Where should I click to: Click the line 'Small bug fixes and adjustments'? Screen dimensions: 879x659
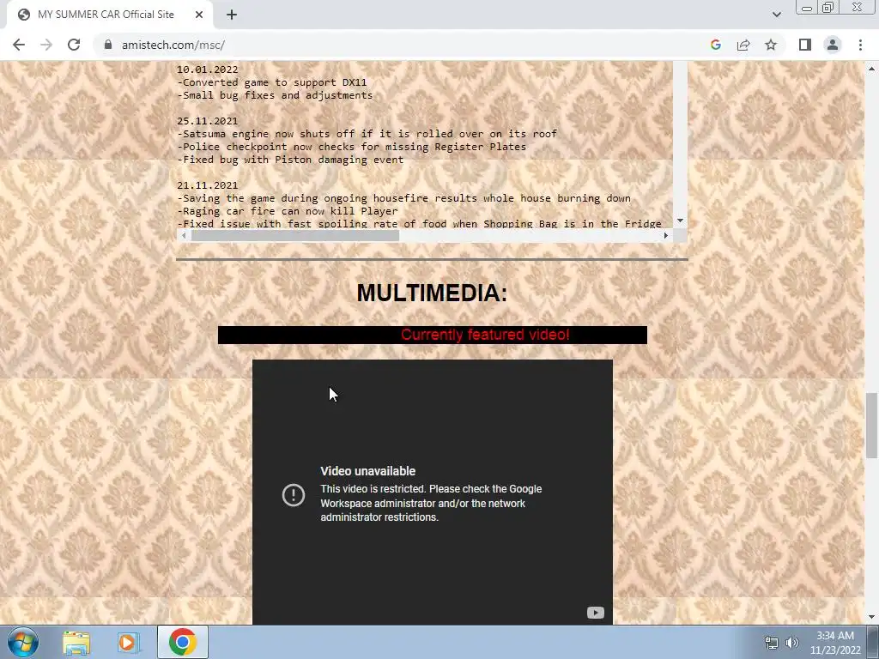point(275,95)
